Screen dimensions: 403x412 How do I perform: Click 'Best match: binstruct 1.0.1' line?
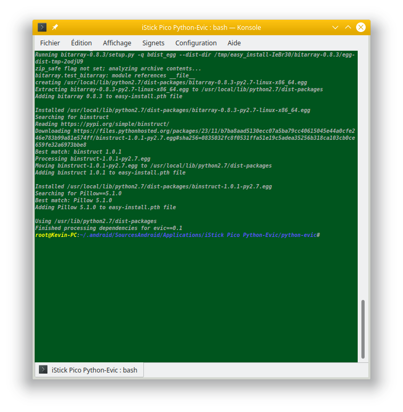(x=78, y=152)
